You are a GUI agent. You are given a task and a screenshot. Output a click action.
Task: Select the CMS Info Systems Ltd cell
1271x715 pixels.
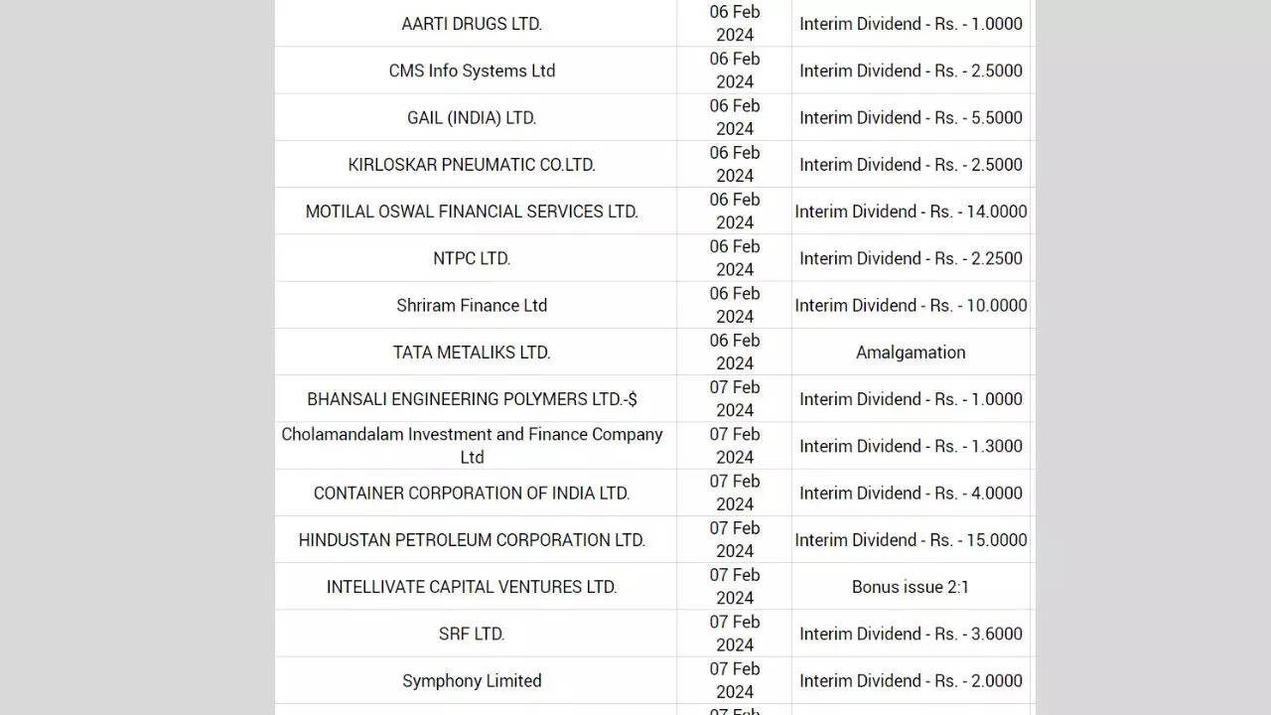pyautogui.click(x=472, y=71)
